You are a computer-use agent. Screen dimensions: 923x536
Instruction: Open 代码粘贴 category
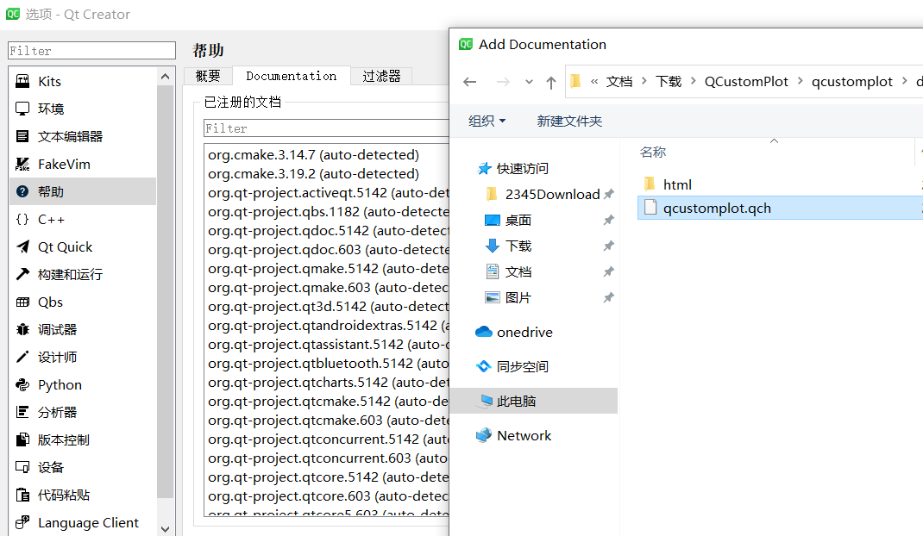click(x=83, y=495)
